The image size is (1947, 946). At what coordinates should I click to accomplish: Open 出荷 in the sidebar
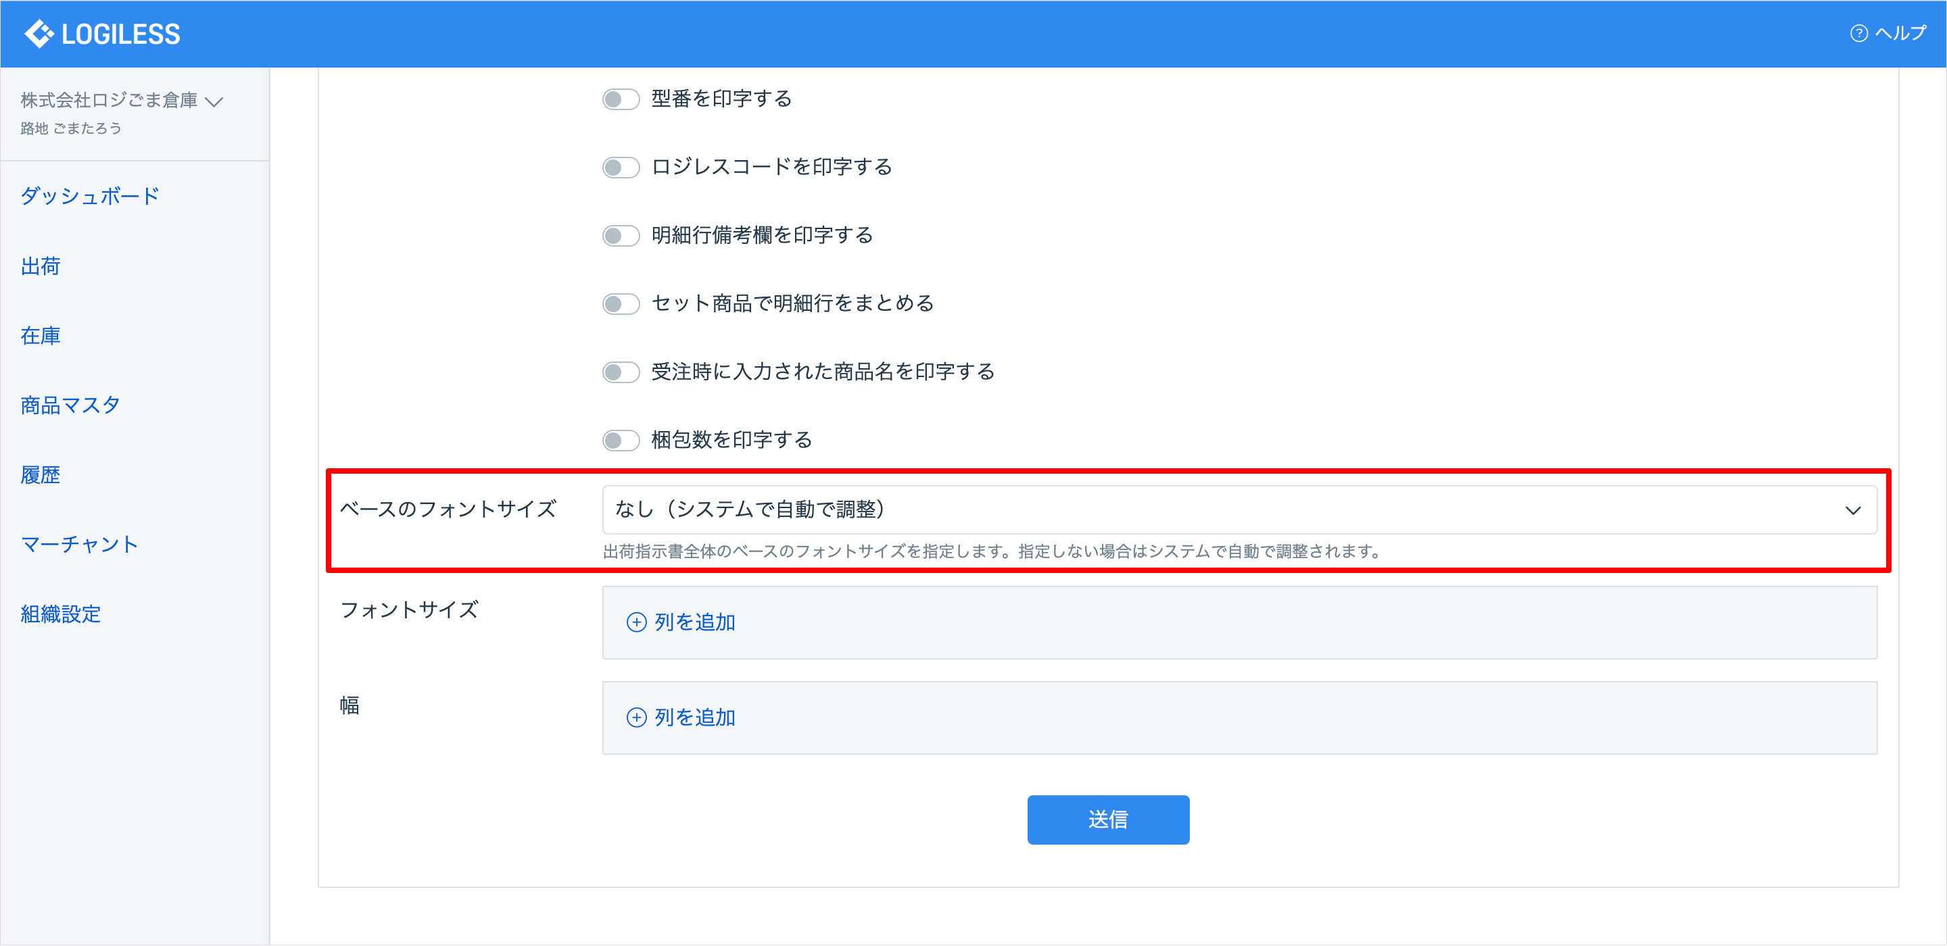[x=40, y=266]
